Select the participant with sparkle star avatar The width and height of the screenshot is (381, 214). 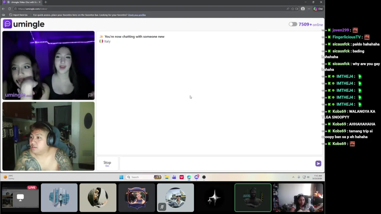point(214,198)
